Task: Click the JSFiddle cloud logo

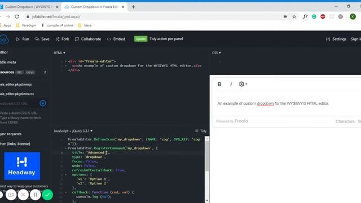Action: (4, 39)
